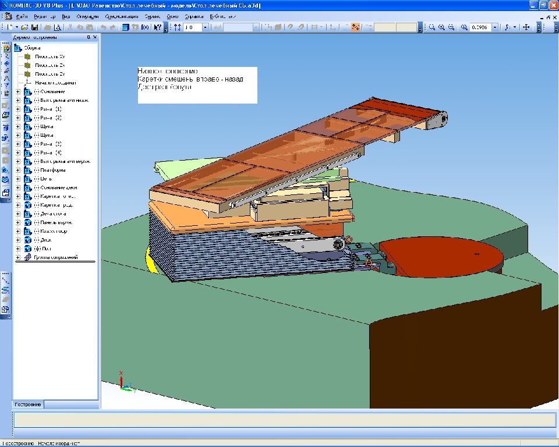The image size is (559, 447).
Task: Click the Zoom Out magnifier icon
Action: (x=451, y=27)
